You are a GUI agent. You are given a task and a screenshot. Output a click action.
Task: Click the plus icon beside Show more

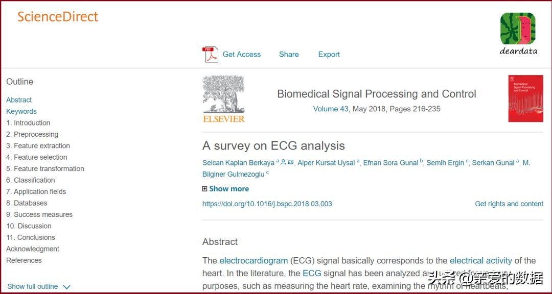click(x=205, y=189)
